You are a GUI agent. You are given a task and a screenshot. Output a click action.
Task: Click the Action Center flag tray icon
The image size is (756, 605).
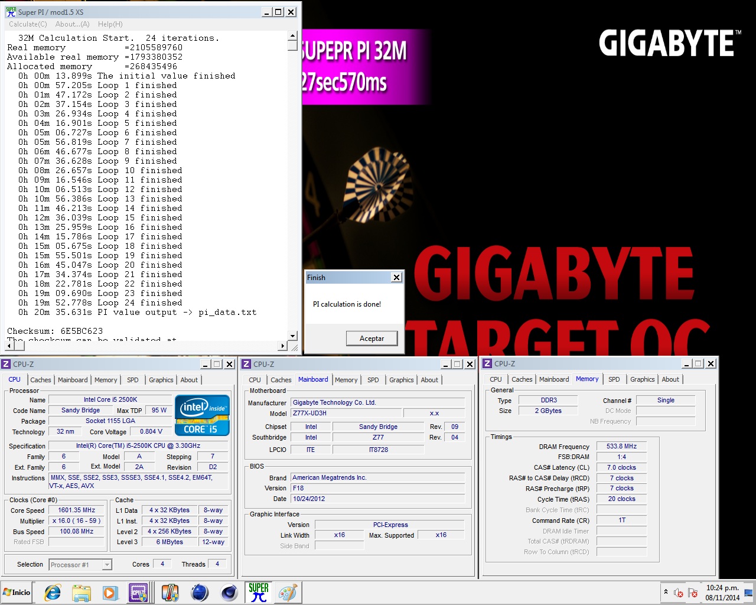click(x=693, y=593)
